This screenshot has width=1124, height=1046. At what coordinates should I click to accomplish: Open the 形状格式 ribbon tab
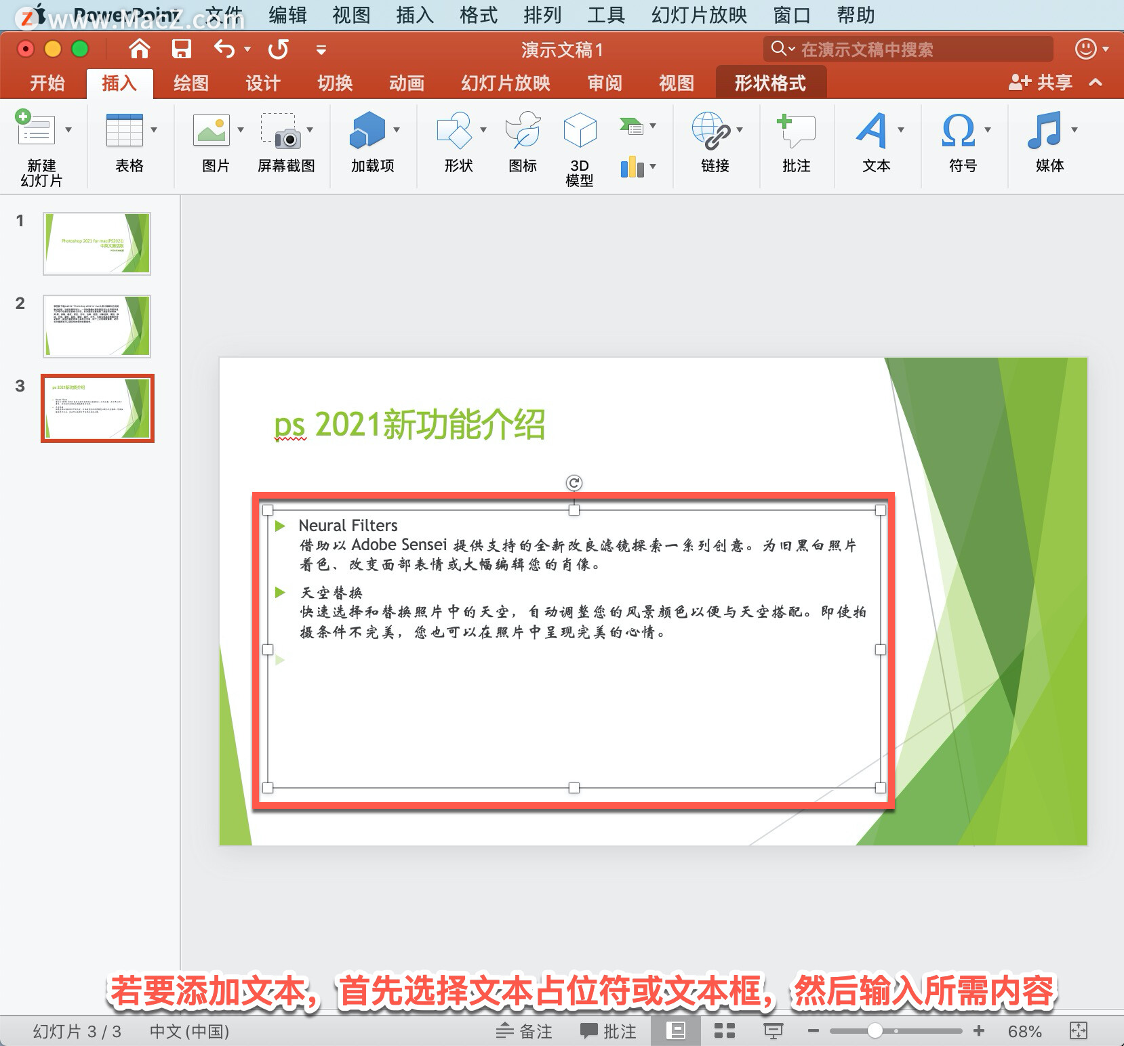point(770,83)
